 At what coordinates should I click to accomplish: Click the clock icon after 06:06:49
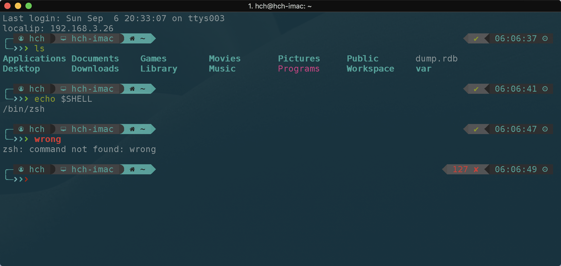point(545,169)
